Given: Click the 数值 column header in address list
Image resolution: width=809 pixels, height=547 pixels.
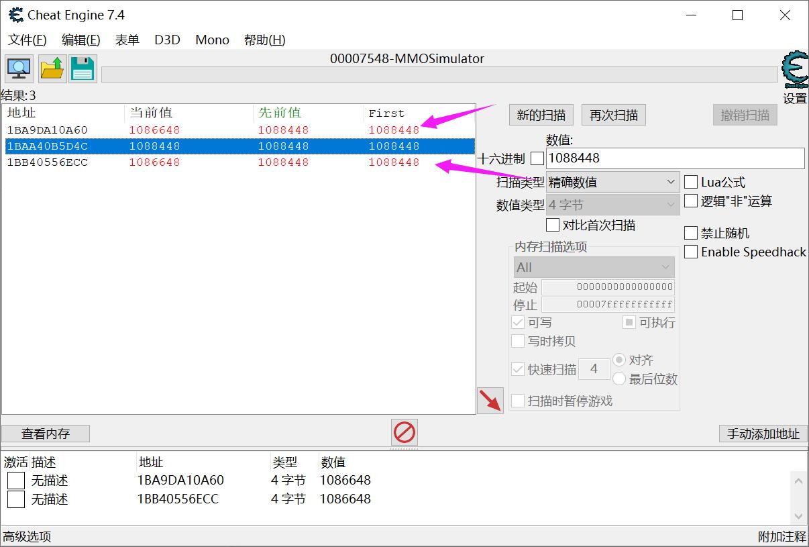Looking at the screenshot, I should 333,462.
